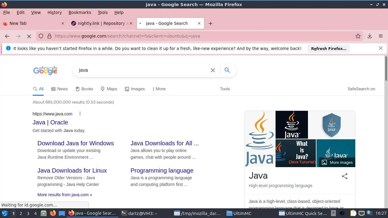Select the Books search filter
Screen dimensions: 388x218
84,89
